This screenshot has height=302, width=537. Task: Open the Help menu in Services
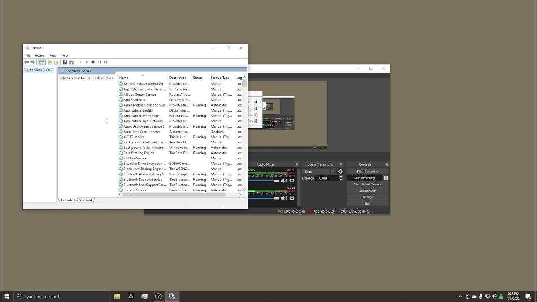tap(64, 55)
